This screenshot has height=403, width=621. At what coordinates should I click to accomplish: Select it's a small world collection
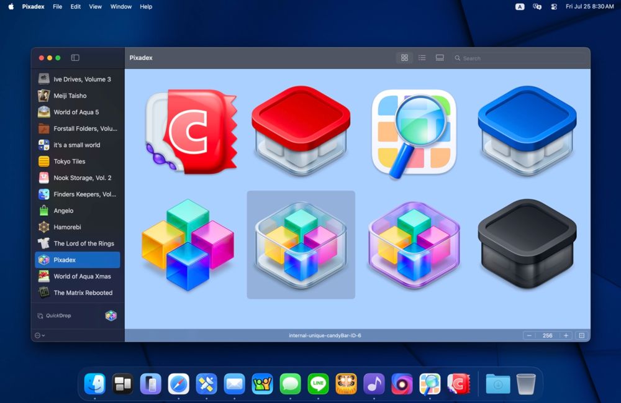click(78, 145)
